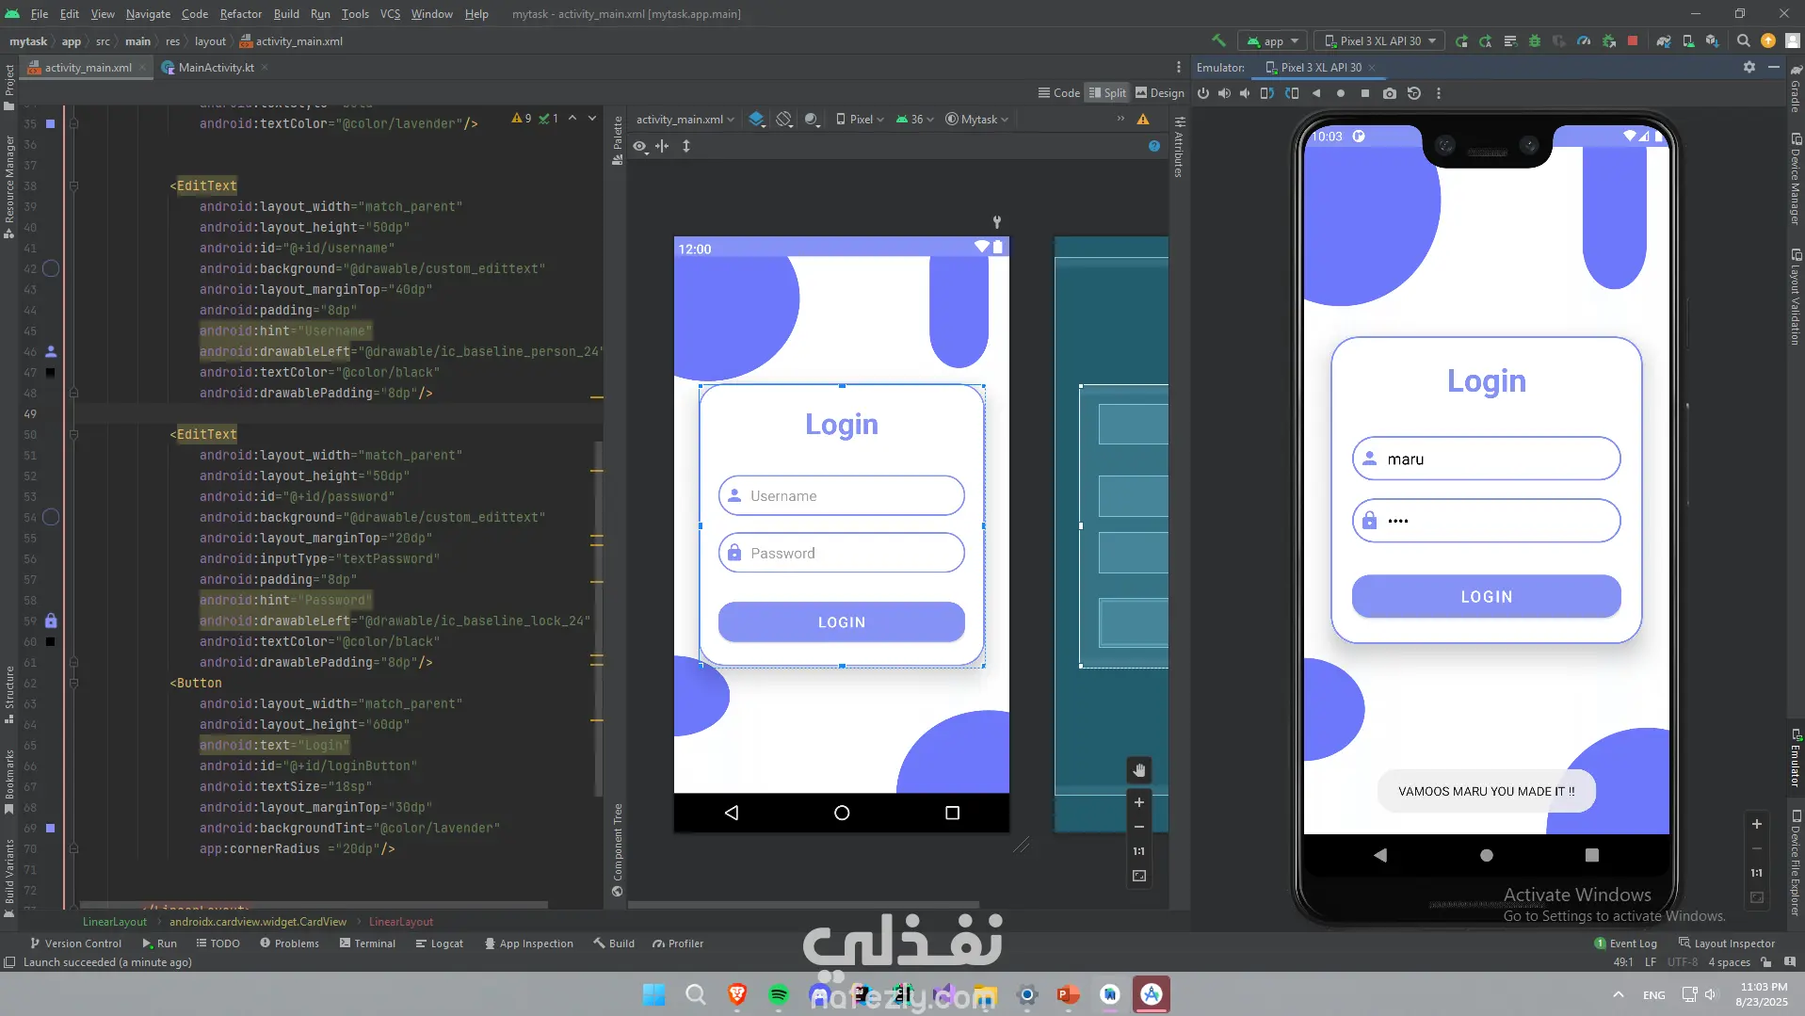Open the activity_main.xml file dropdown in design toolbar
The height and width of the screenshot is (1016, 1805).
click(x=685, y=120)
